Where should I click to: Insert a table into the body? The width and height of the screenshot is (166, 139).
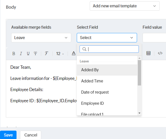[x=148, y=53]
